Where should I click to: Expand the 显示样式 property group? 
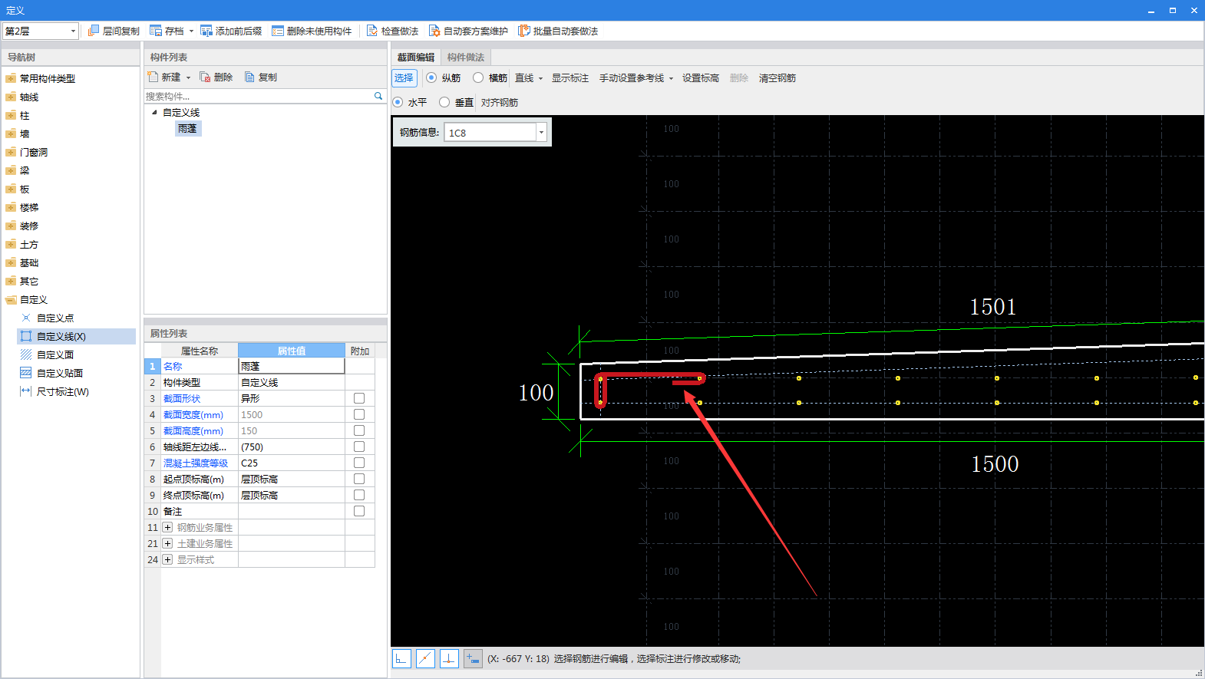click(x=167, y=559)
